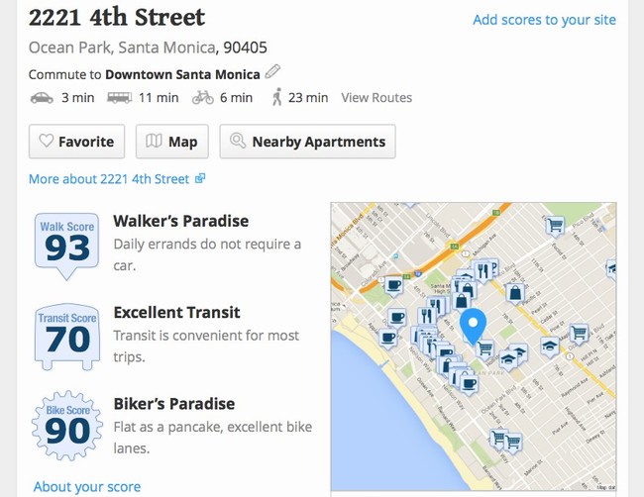The width and height of the screenshot is (644, 497).
Task: Click the shopping cart marker near Pico Blvd
Action: click(555, 226)
